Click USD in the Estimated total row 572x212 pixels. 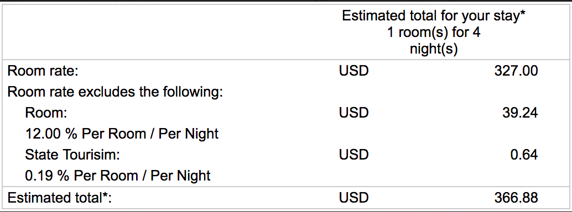click(x=354, y=198)
